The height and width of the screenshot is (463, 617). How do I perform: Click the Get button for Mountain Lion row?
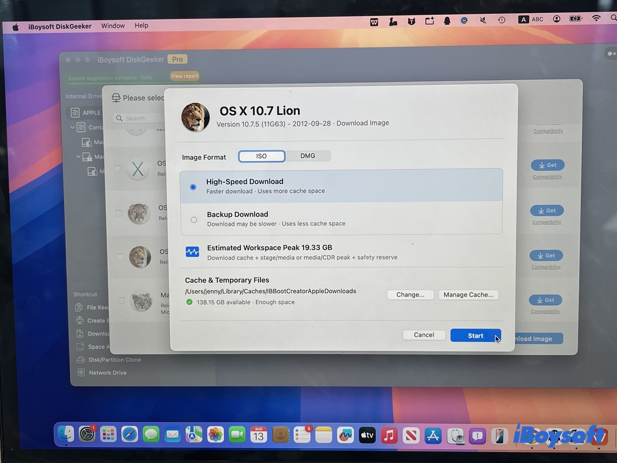click(547, 210)
